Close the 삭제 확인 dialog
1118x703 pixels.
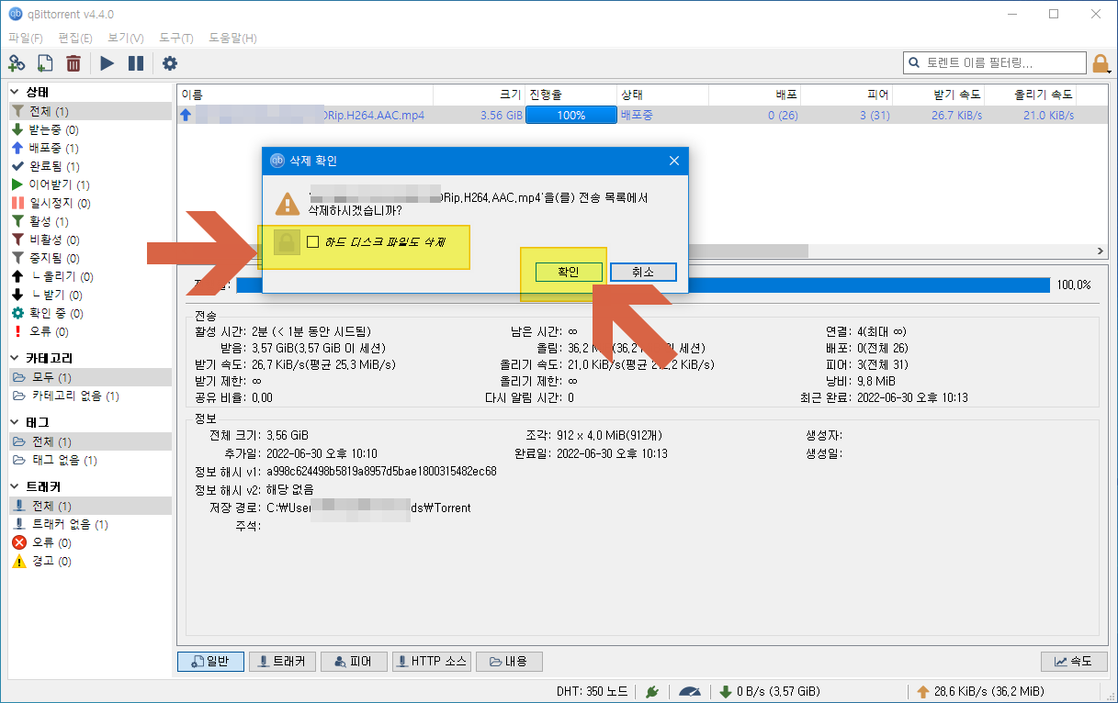pyautogui.click(x=674, y=161)
